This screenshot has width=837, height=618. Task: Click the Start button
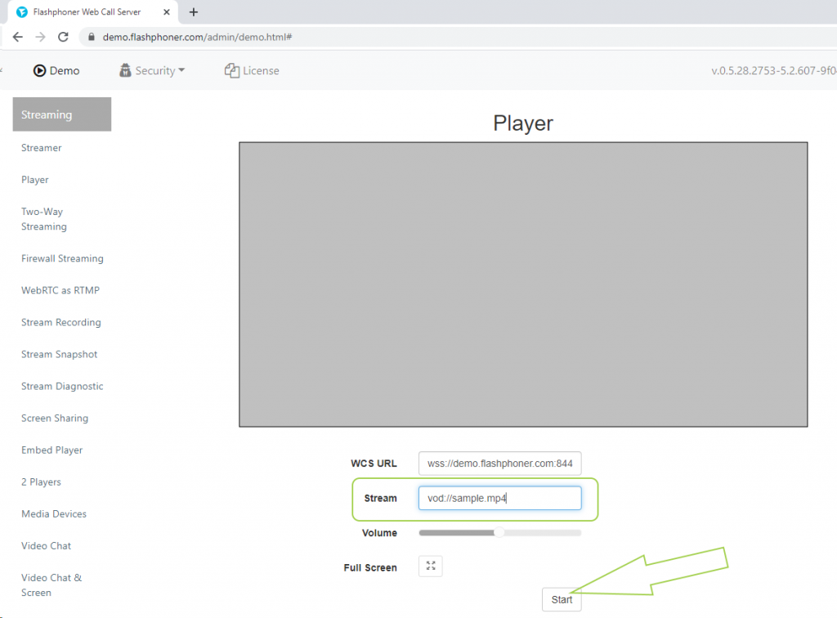point(562,599)
